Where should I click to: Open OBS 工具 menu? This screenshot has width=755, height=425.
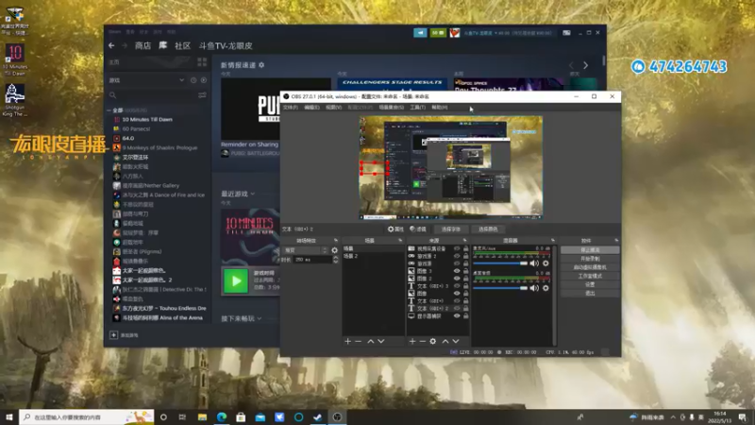coord(417,108)
